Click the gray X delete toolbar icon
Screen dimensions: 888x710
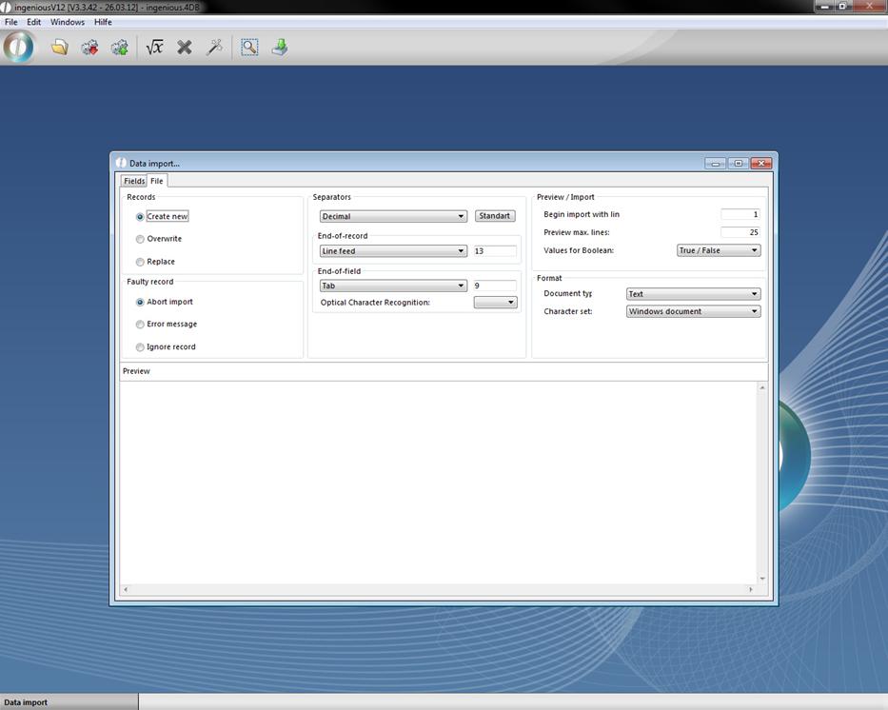185,47
